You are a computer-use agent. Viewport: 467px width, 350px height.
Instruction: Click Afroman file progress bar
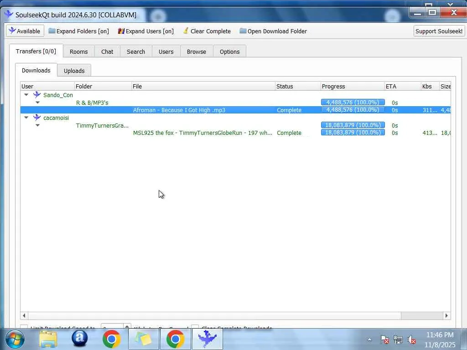[353, 110]
